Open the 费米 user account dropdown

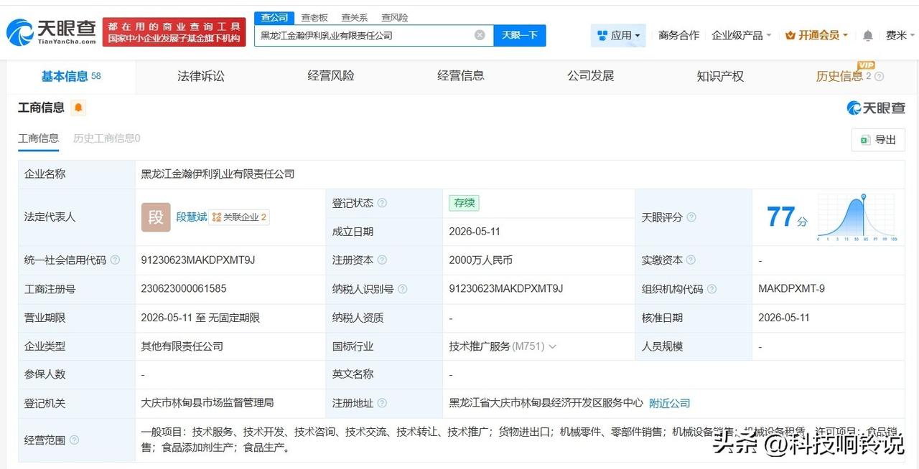pos(899,35)
